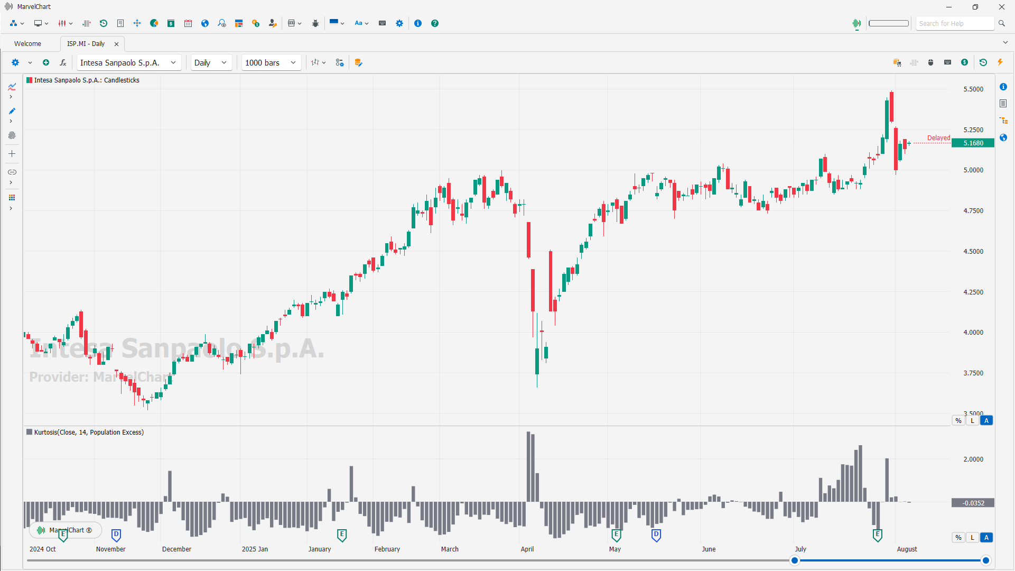
Task: Open the trading cart icon in chart toolbar
Action: (x=897, y=62)
